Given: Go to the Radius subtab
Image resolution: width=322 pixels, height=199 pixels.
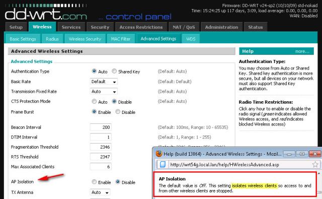Looking at the screenshot, I should [x=52, y=39].
